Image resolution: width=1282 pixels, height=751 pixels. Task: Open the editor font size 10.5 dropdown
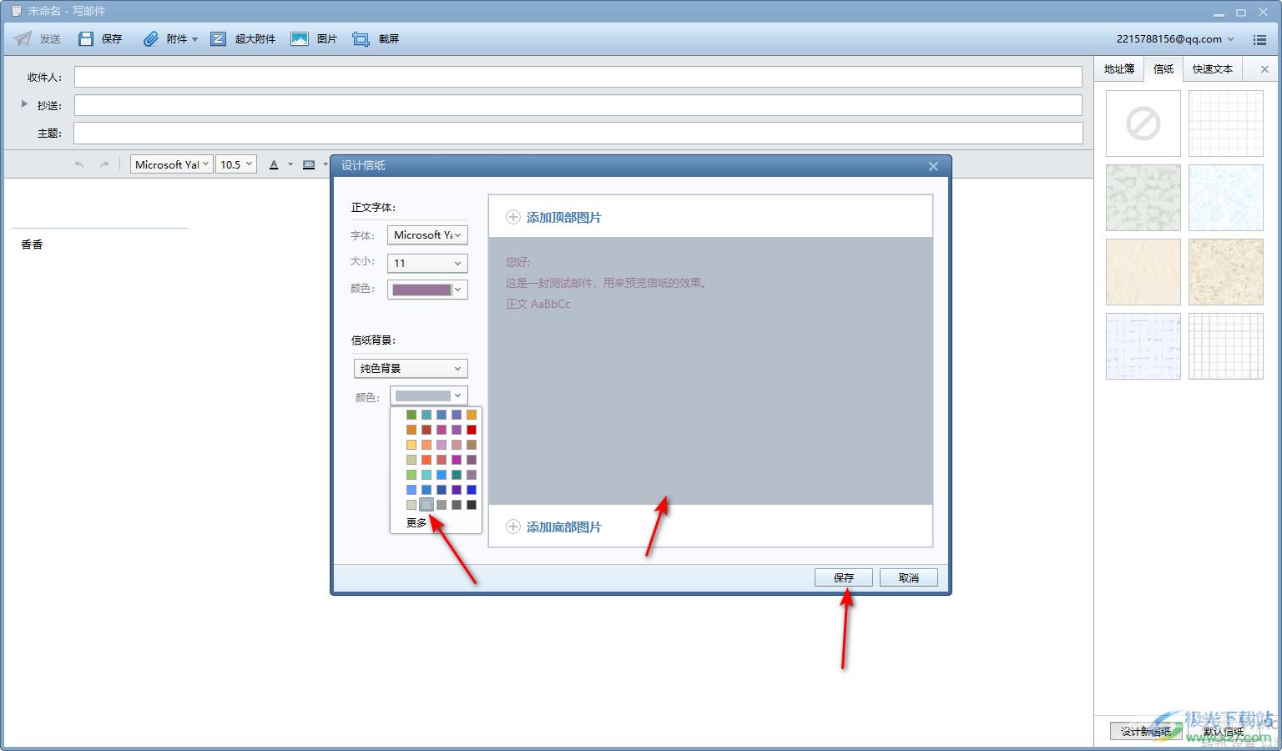click(235, 164)
